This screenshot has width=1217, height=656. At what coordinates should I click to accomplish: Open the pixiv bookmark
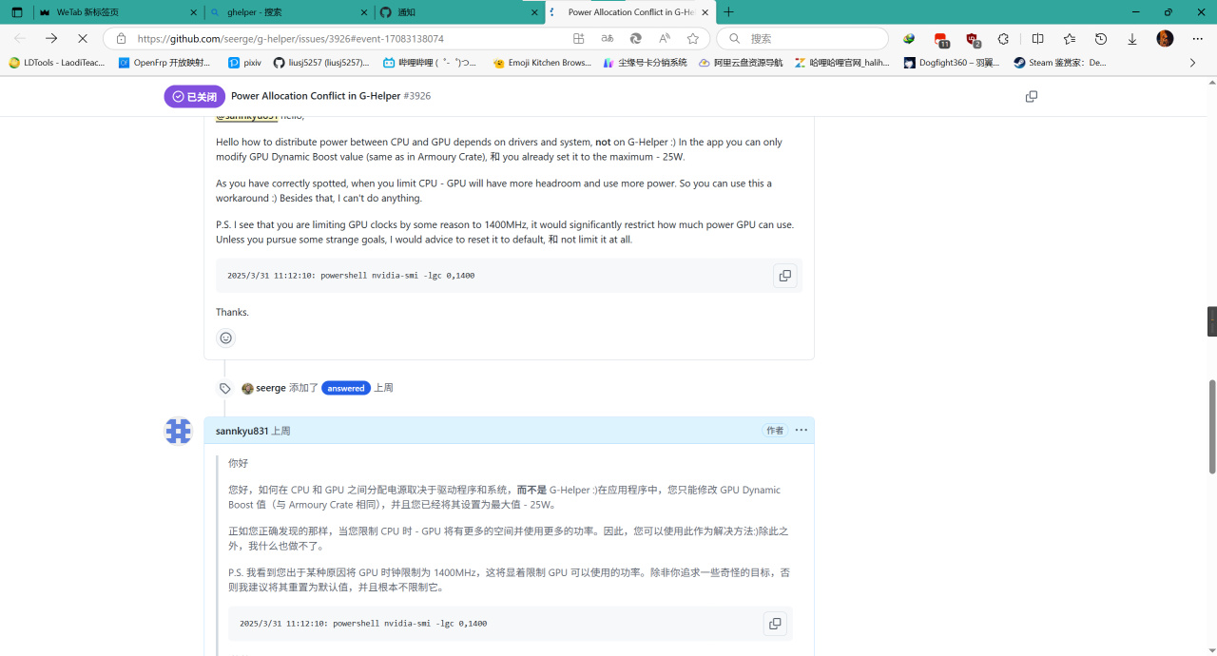click(x=245, y=63)
